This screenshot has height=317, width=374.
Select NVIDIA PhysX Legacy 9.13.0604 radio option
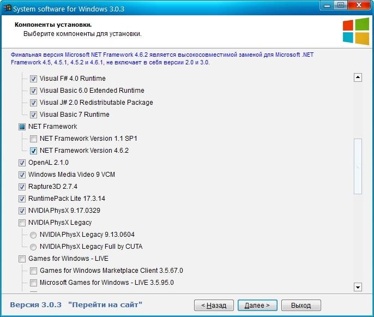coord(33,235)
